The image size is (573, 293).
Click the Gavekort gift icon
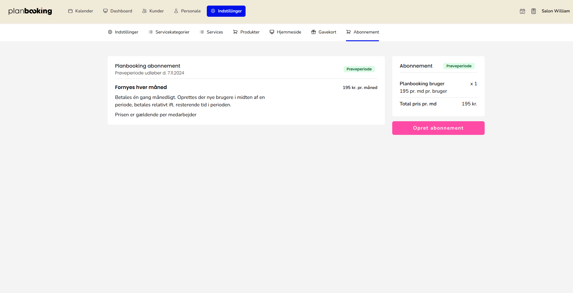click(313, 32)
